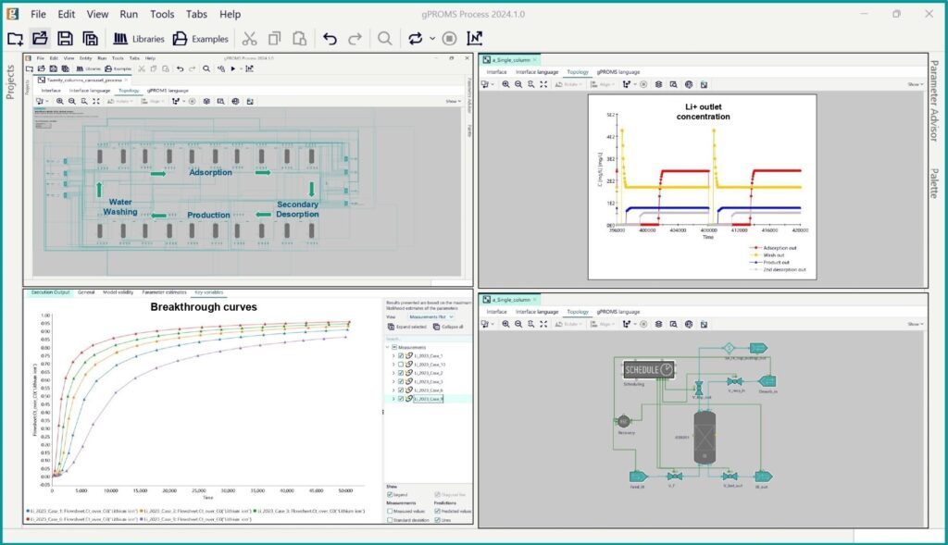Click the Stop icon in main toolbar
Viewport: 948px width, 545px height.
(449, 38)
